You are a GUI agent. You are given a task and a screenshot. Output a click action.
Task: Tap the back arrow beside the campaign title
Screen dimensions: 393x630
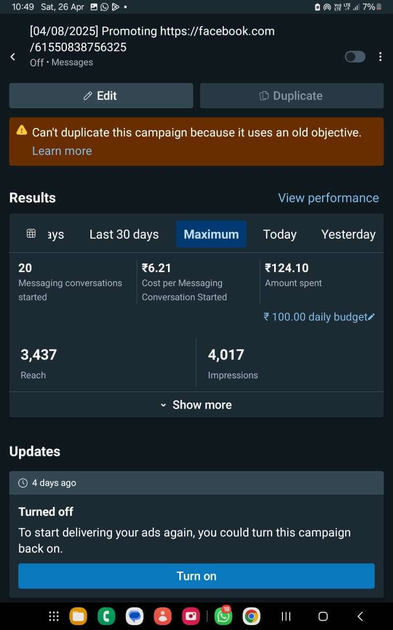(13, 57)
